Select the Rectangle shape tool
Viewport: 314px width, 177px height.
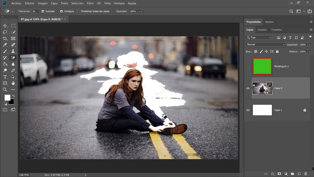(5, 83)
